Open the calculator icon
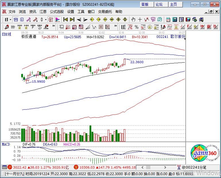This screenshot has height=178, width=221. click(175, 20)
